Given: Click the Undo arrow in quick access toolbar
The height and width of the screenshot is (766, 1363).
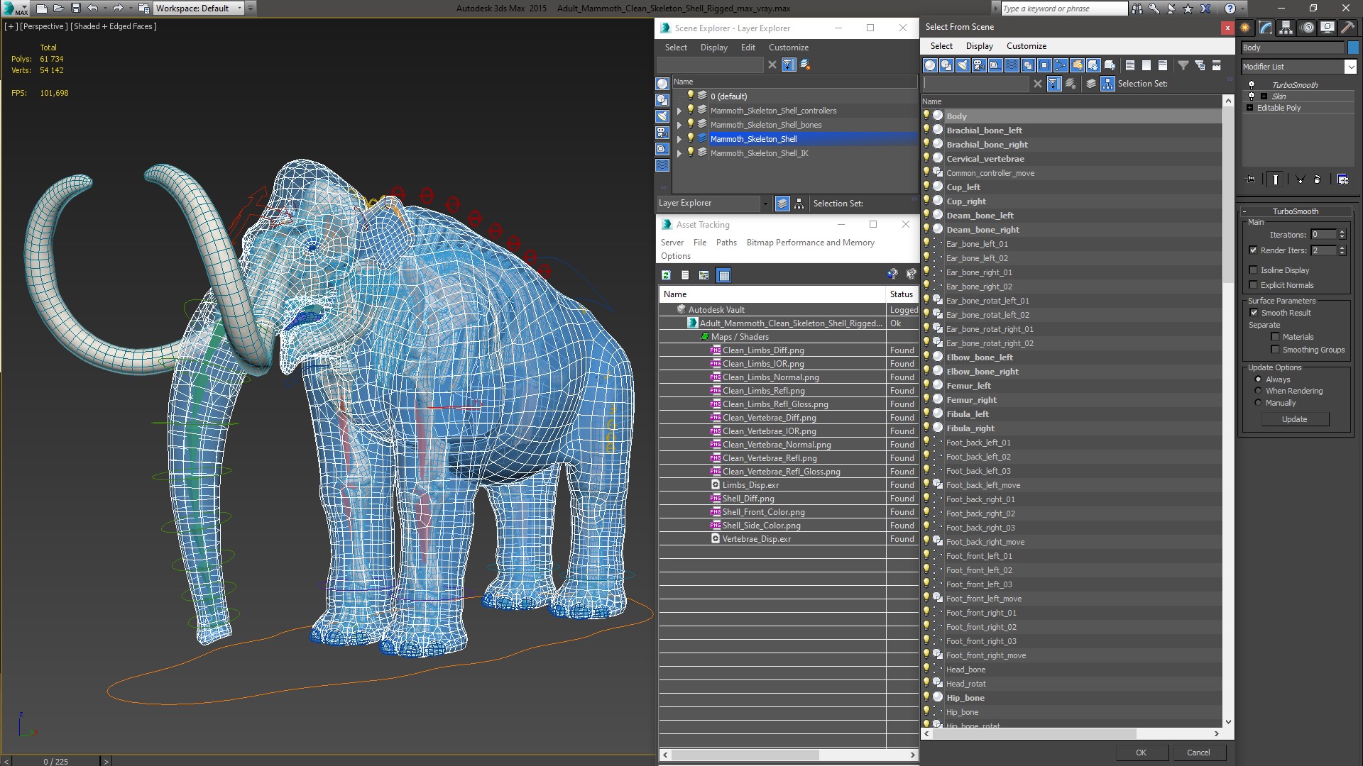Looking at the screenshot, I should (x=92, y=9).
